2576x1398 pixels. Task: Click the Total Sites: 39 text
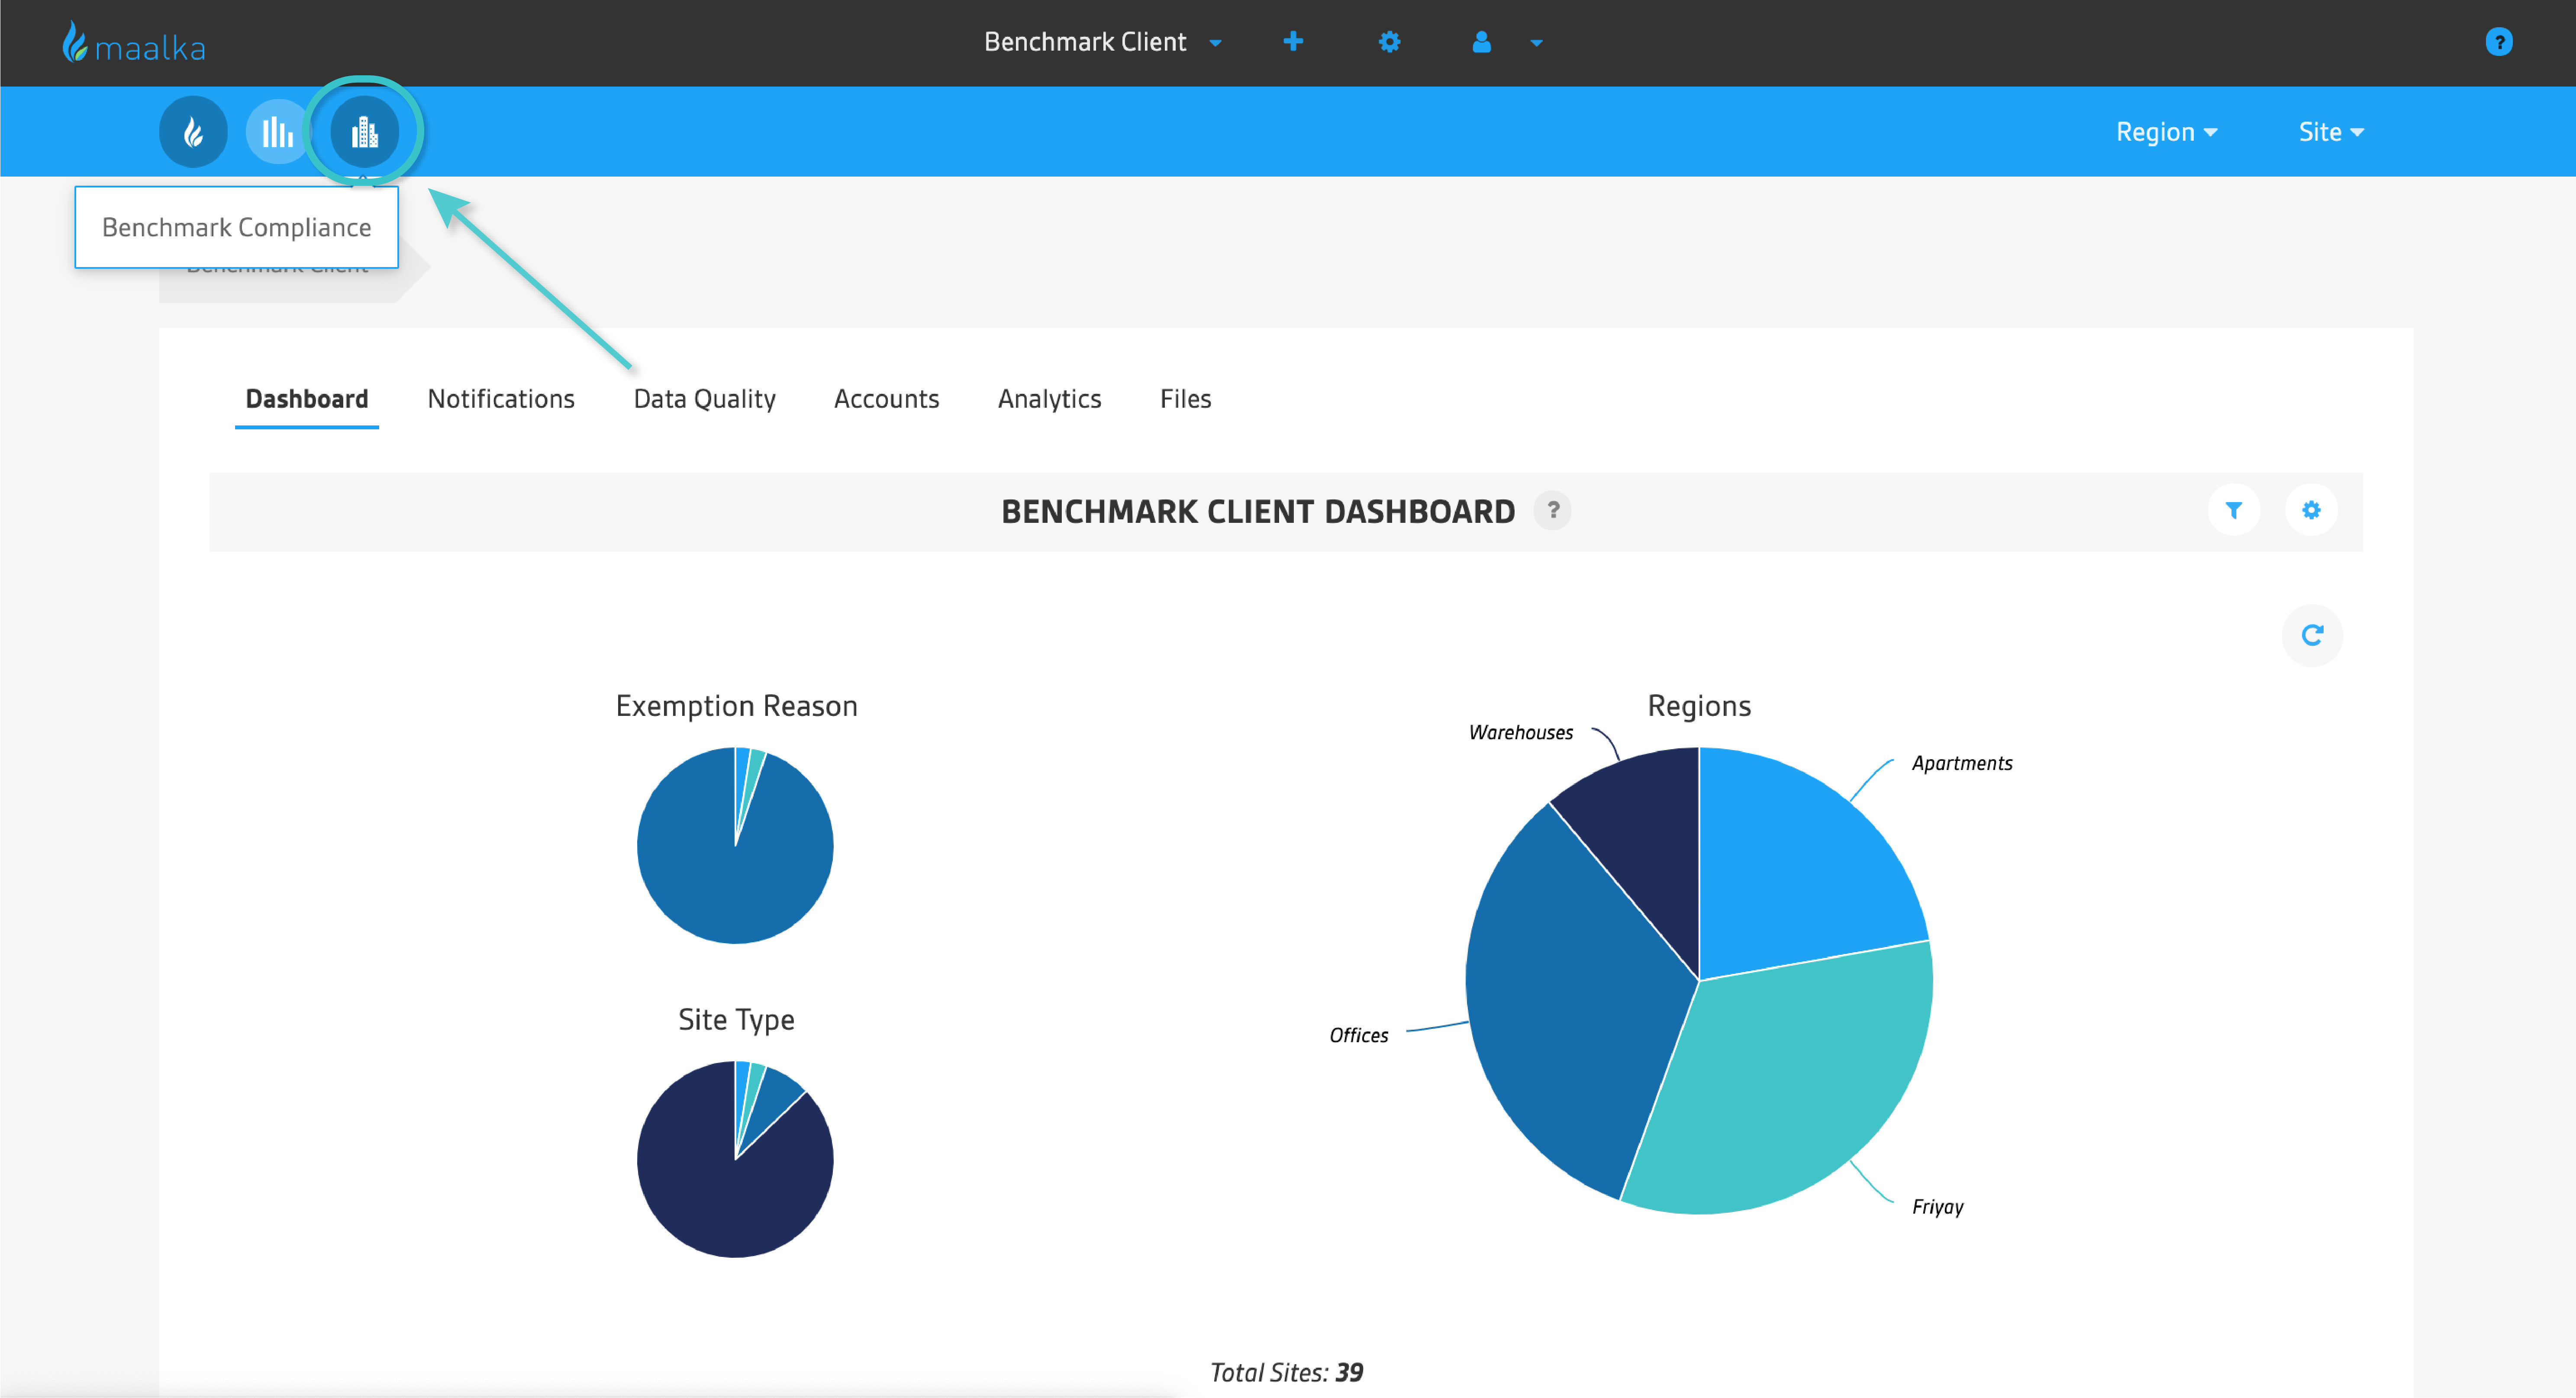[x=1286, y=1373]
